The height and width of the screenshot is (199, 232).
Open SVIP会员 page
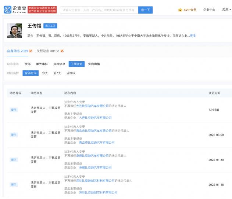190,10
